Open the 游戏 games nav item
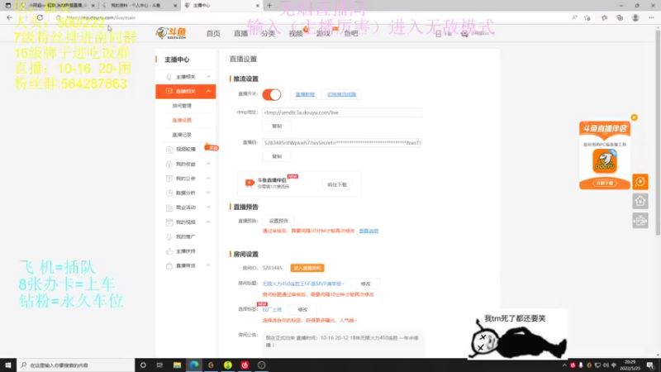The image size is (661, 372). [323, 33]
